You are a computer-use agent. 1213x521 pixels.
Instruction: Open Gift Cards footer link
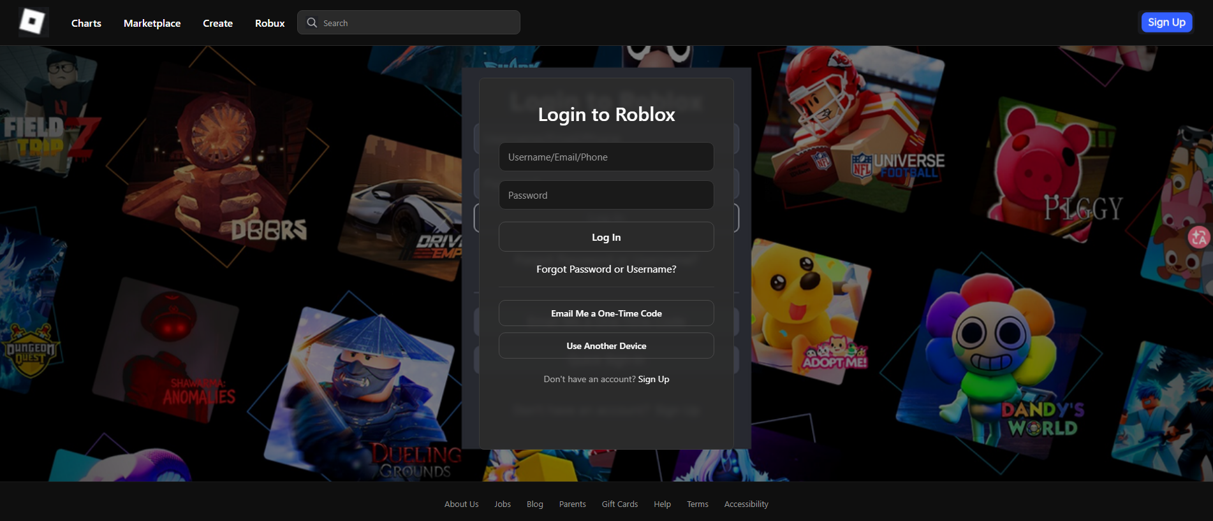pyautogui.click(x=620, y=504)
